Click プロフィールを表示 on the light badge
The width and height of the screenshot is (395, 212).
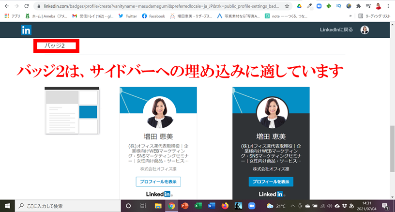(158, 182)
